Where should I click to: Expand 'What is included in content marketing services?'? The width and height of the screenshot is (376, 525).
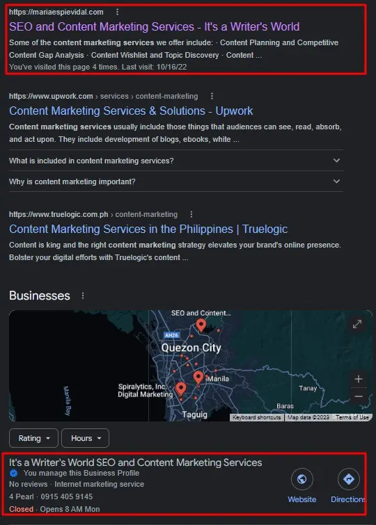(x=176, y=161)
